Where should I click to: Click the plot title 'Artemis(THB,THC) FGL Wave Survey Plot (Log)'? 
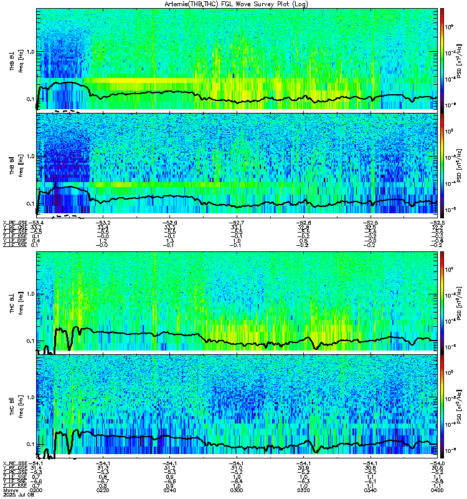click(x=236, y=4)
